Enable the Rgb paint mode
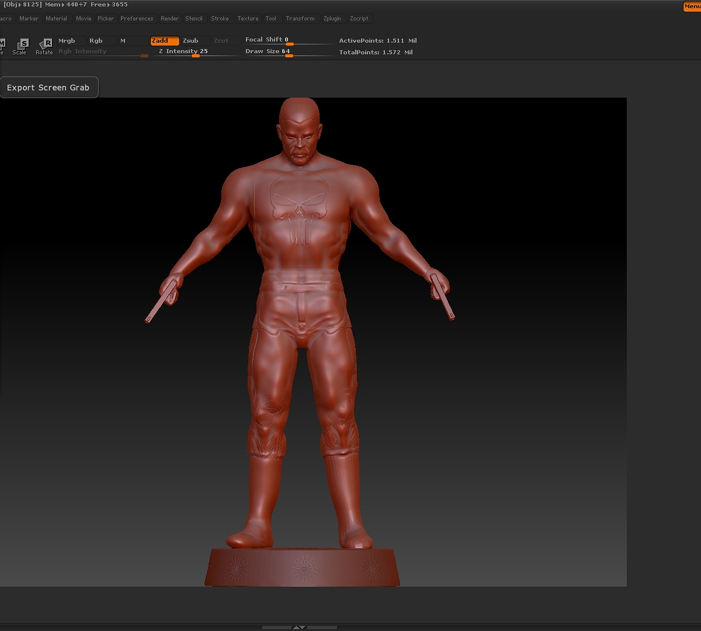The image size is (701, 631). pyautogui.click(x=101, y=41)
